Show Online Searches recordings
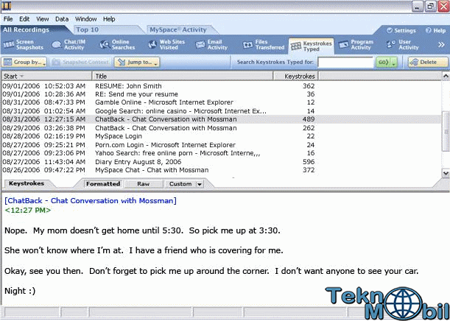This screenshot has width=450, height=321. pyautogui.click(x=117, y=45)
